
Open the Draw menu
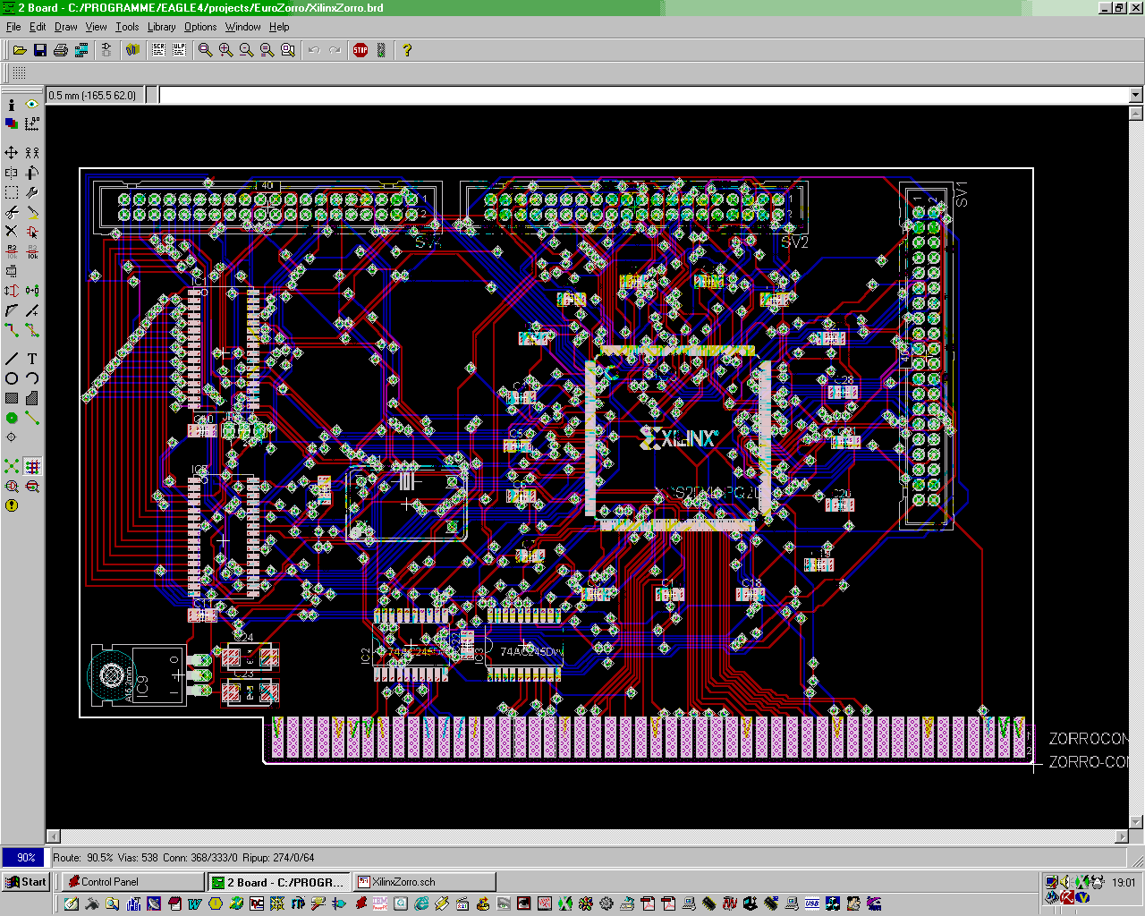click(66, 27)
